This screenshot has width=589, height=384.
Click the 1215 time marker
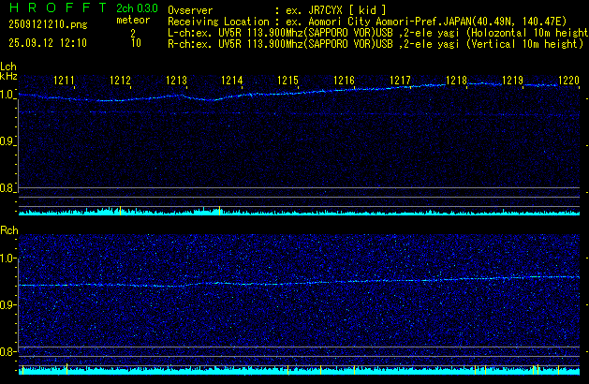coord(287,81)
